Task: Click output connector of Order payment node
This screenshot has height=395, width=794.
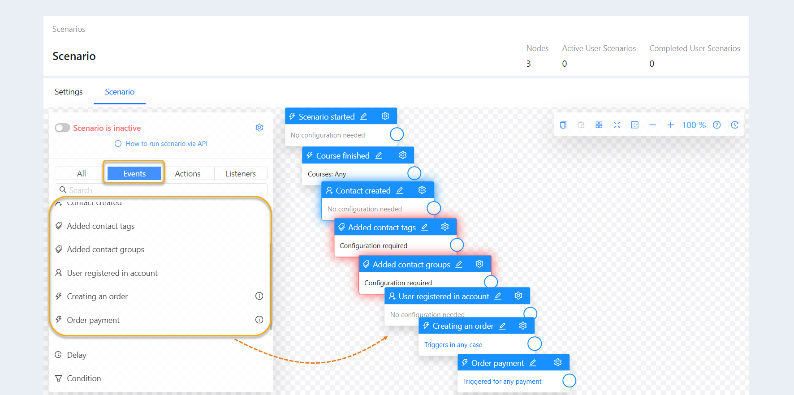Action: [569, 380]
